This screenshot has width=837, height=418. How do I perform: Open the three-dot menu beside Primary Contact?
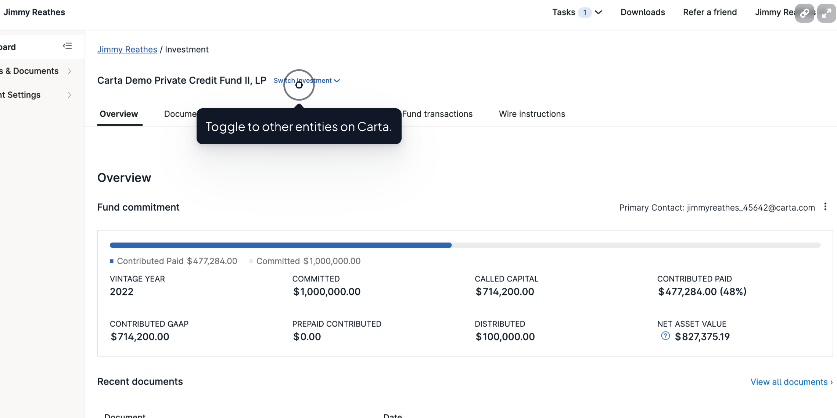tap(825, 207)
